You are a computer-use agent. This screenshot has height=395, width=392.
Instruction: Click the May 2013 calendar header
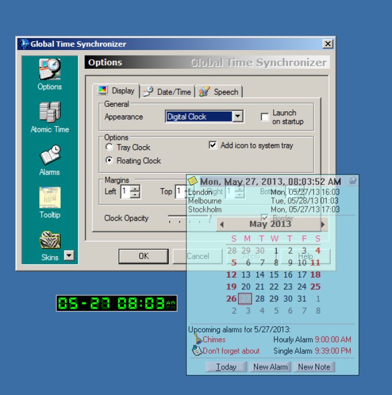tap(270, 224)
